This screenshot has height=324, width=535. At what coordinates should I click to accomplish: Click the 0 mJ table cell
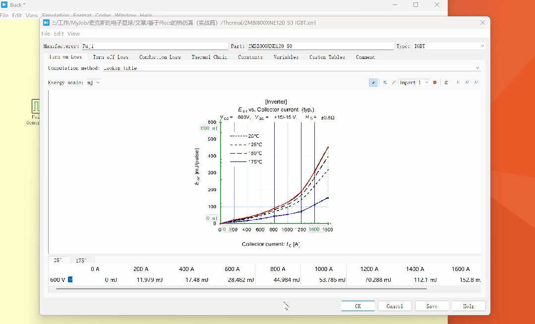tap(111, 280)
